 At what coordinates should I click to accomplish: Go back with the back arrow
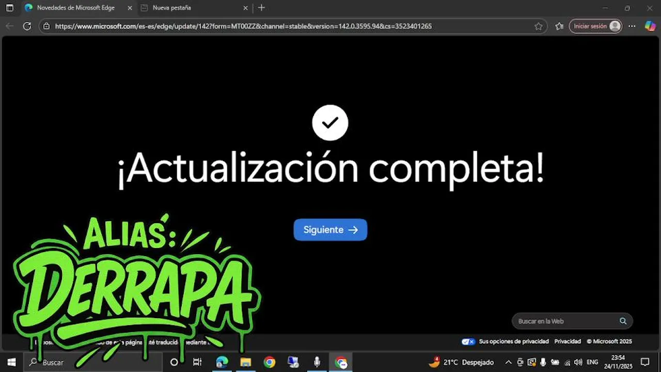tap(10, 26)
